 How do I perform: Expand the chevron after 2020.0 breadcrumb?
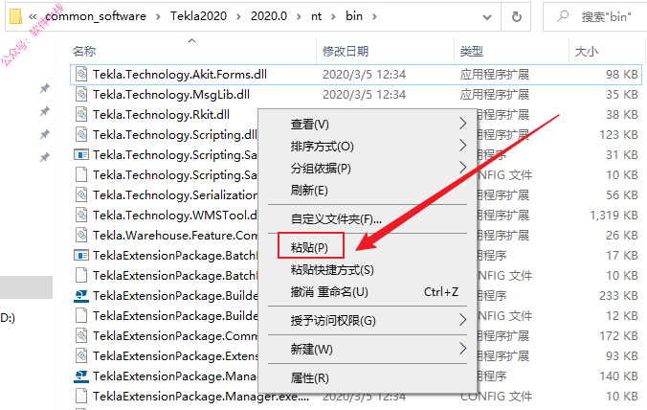tap(299, 17)
